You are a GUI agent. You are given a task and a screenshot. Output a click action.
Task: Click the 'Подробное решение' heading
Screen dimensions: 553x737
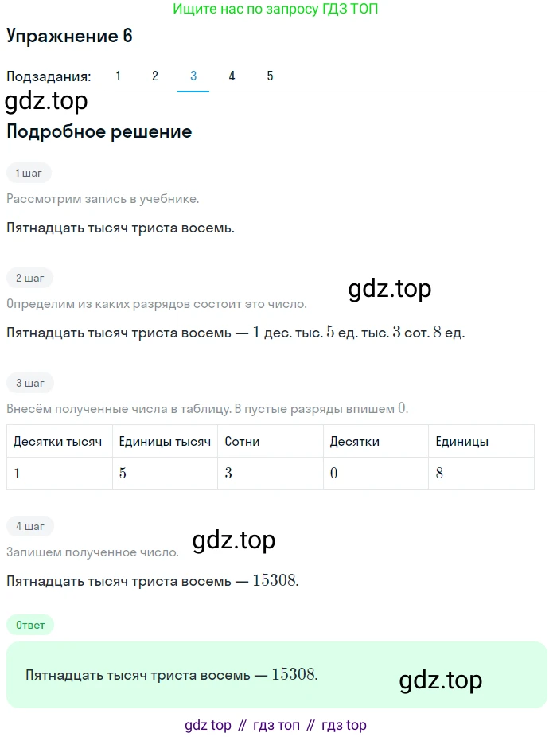(x=99, y=131)
